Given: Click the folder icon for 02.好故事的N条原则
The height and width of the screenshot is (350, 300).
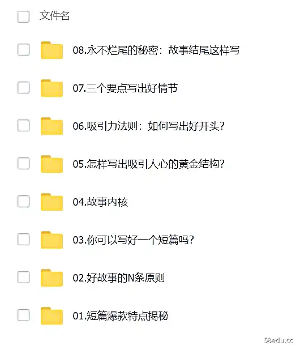Looking at the screenshot, I should coord(52,278).
